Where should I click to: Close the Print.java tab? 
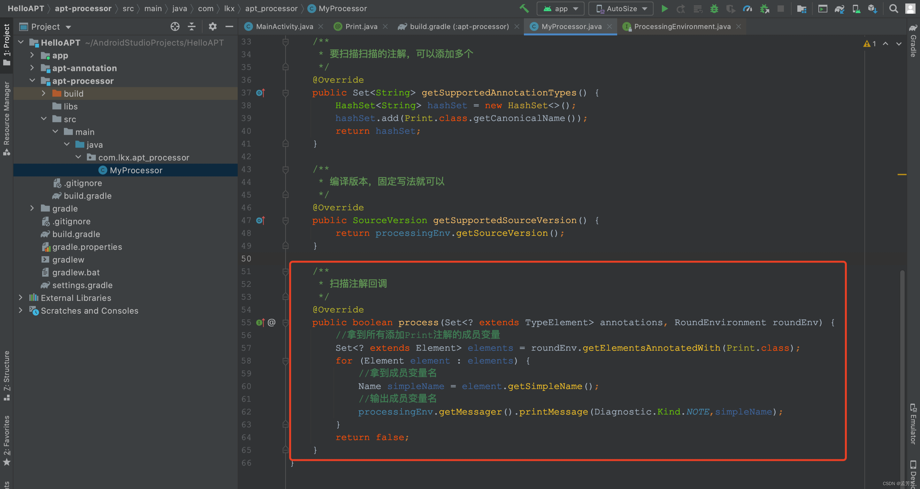click(385, 27)
